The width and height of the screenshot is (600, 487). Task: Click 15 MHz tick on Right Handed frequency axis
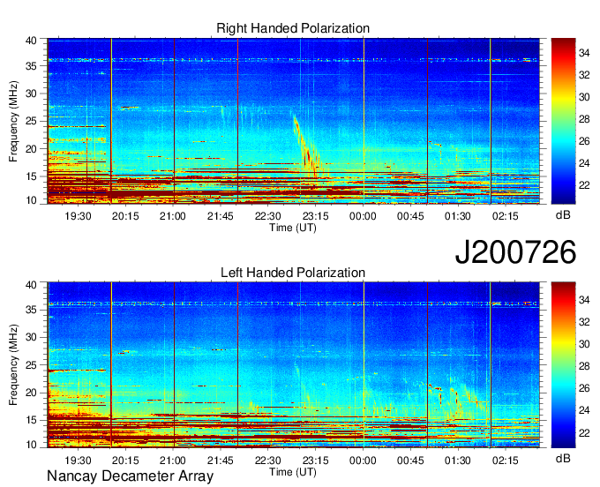coord(31,176)
